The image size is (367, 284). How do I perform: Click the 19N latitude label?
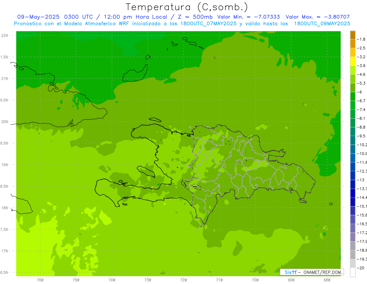coord(5,165)
